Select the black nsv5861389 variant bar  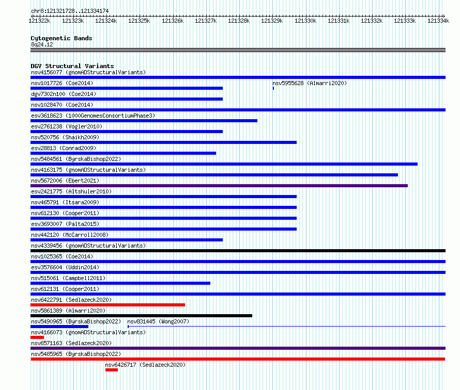tap(142, 316)
